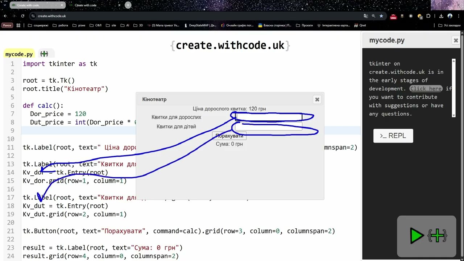Focus the Квитки для дітей entry field

(269, 126)
